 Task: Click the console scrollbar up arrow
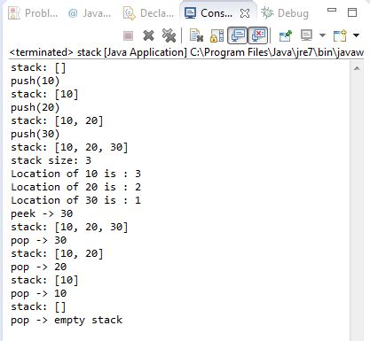[357, 68]
